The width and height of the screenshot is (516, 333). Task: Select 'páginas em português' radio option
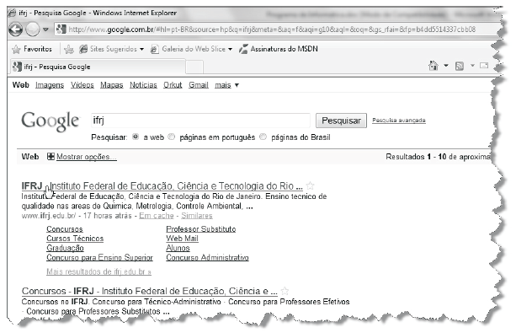[x=172, y=137]
